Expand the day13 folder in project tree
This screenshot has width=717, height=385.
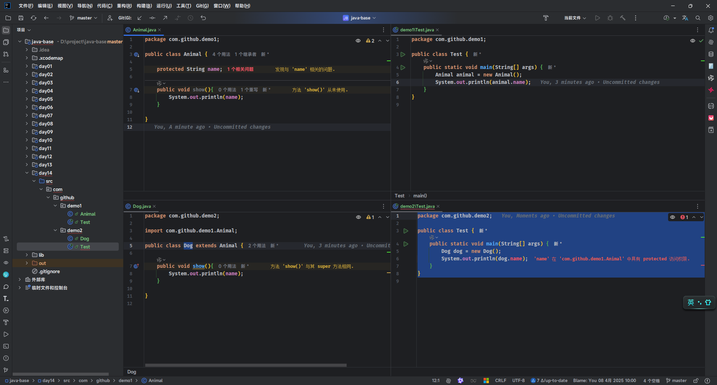pos(27,165)
